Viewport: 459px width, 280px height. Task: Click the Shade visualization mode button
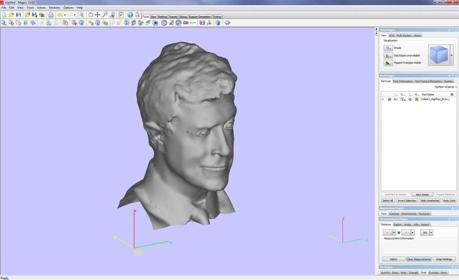point(388,48)
